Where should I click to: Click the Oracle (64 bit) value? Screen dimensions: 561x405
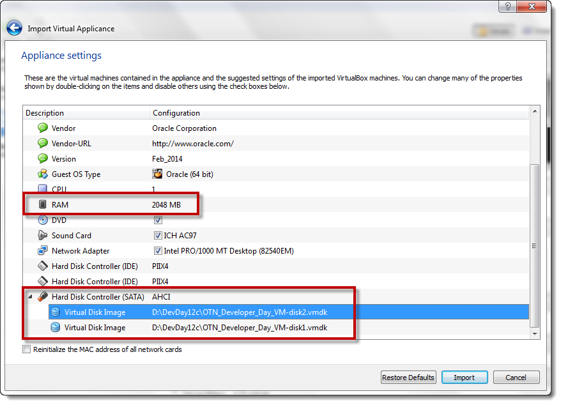[190, 174]
